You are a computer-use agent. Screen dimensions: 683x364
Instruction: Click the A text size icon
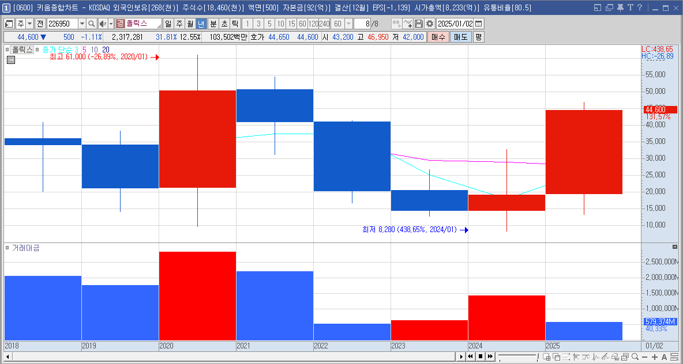pos(665,357)
